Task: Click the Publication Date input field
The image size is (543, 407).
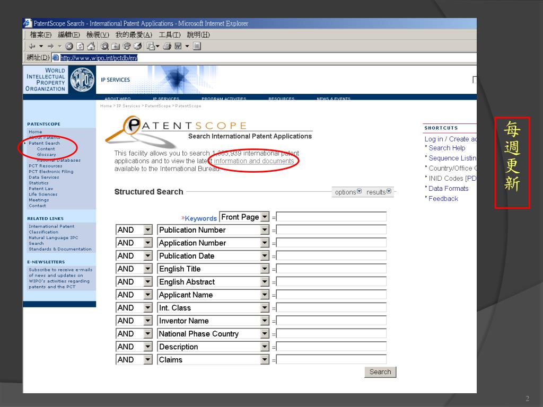Action: (x=331, y=256)
